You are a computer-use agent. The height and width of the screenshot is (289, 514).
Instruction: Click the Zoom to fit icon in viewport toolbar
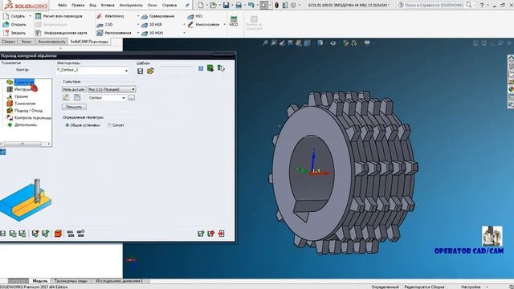(265, 43)
